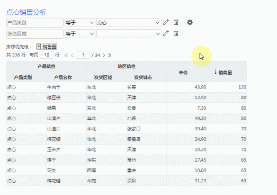Click the current page number box
The width and height of the screenshot is (277, 195).
83,55
